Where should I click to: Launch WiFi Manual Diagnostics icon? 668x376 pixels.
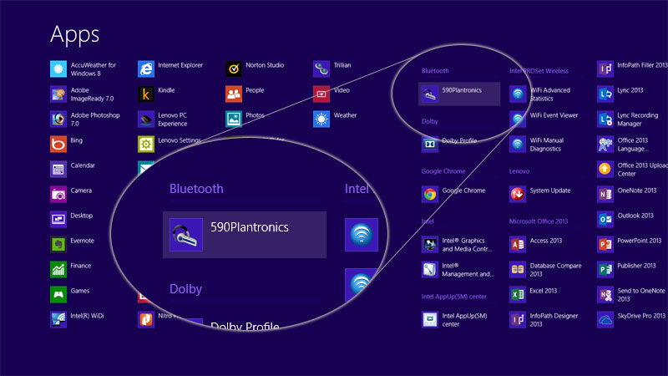point(518,144)
